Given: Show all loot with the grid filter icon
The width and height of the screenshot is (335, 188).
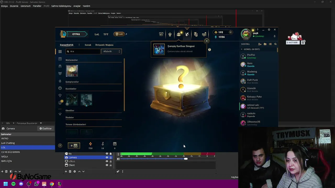Looking at the screenshot, I should click(x=60, y=51).
